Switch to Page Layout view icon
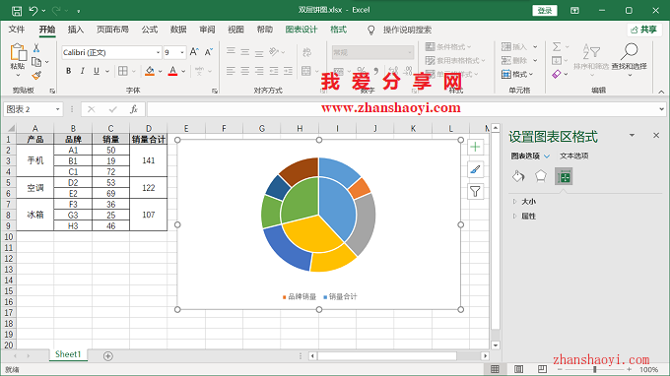The height and width of the screenshot is (376, 670). click(518, 369)
